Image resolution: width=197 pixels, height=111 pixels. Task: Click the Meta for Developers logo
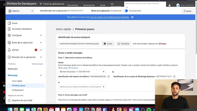click(21, 4)
